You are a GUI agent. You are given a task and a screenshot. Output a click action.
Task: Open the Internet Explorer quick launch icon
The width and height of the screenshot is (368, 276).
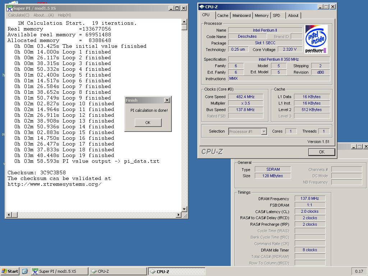click(25, 271)
